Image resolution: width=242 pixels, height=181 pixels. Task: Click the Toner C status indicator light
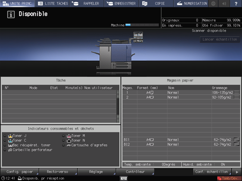point(5,140)
